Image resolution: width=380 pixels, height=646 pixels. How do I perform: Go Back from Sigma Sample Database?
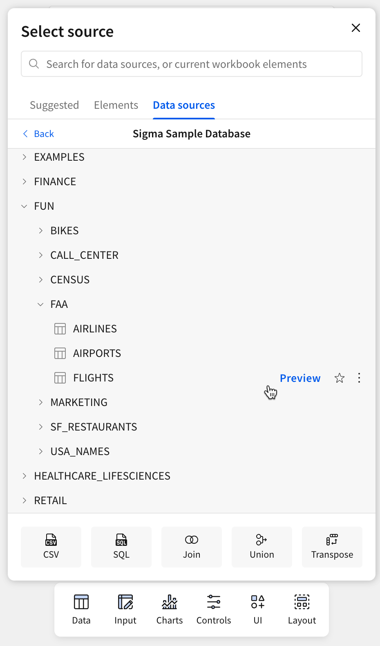tap(39, 134)
